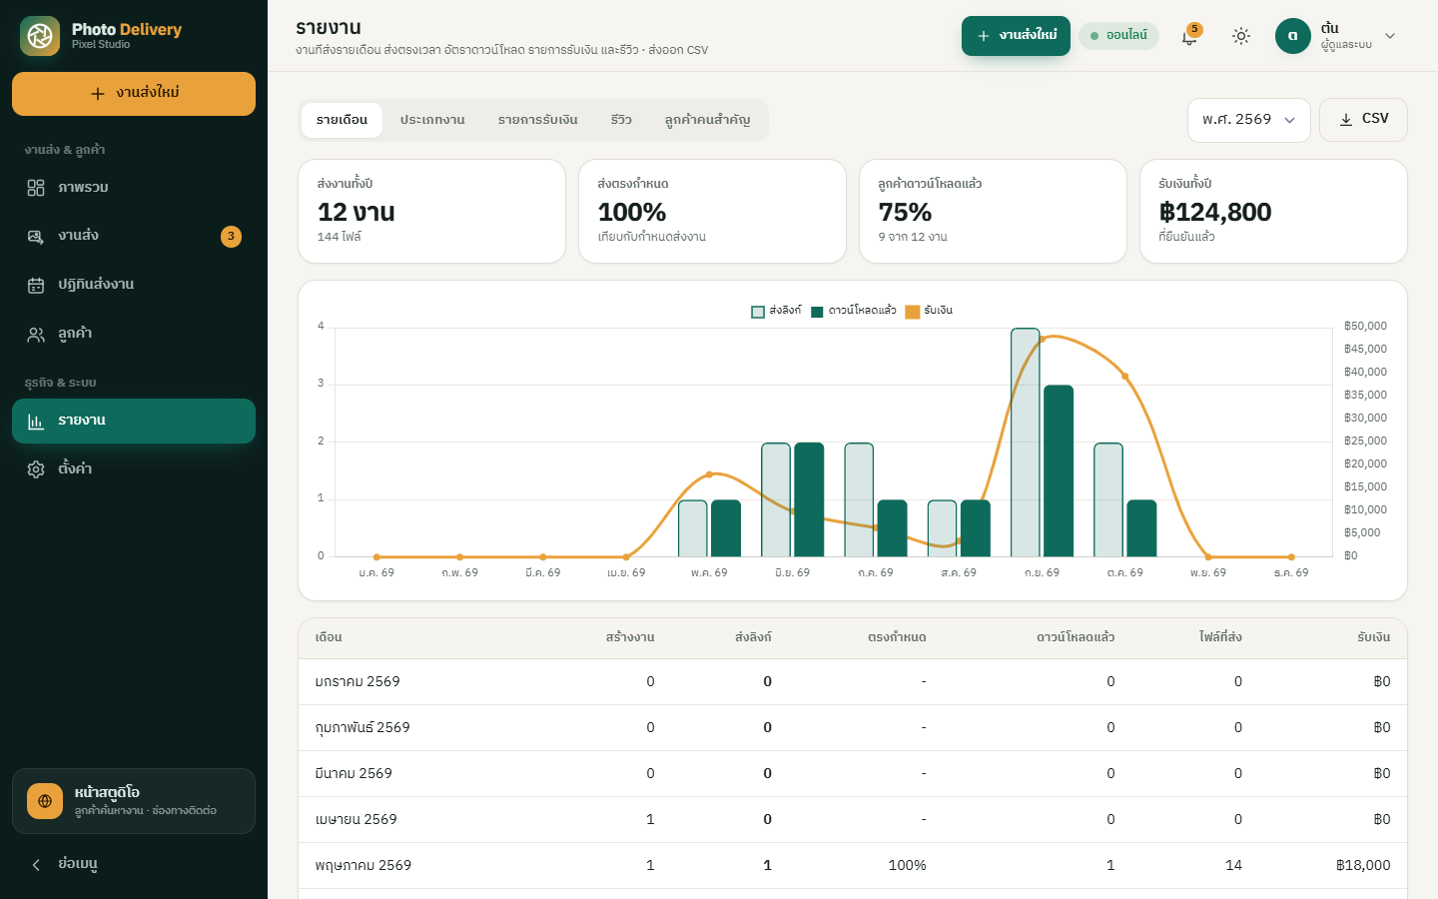Screen dimensions: 1438x899
Task: Toggle ส่งลิงก์ legend series
Action: (x=776, y=311)
